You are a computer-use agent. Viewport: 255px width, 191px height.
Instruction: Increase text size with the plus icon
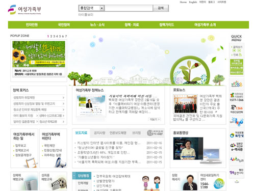pyautogui.click(x=234, y=50)
